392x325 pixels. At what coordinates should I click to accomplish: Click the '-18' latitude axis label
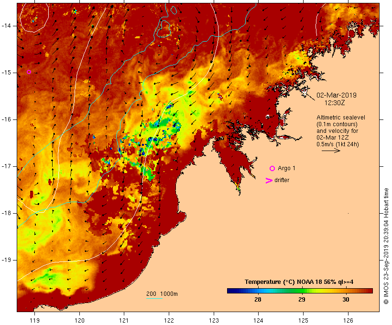6,213
